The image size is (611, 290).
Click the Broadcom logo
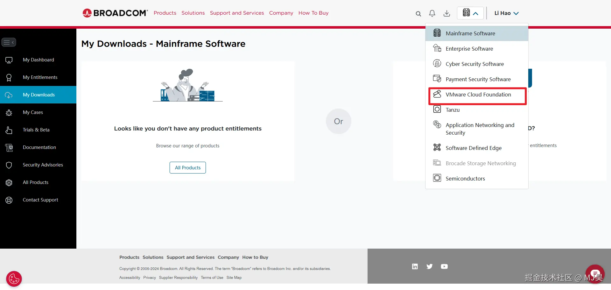click(x=115, y=13)
